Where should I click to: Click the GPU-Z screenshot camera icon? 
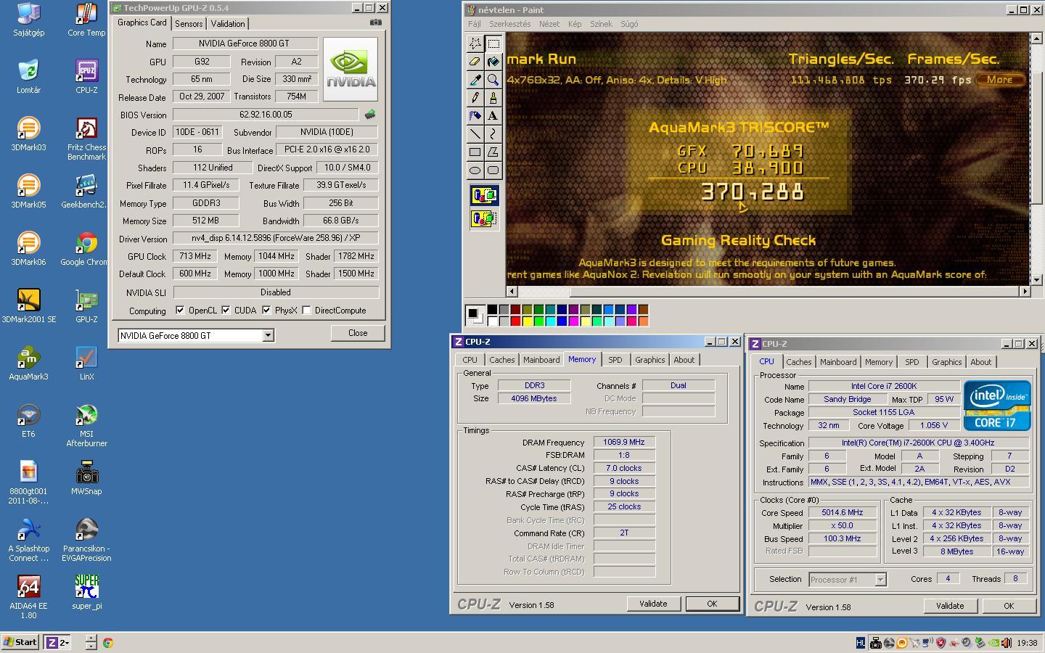pos(375,22)
